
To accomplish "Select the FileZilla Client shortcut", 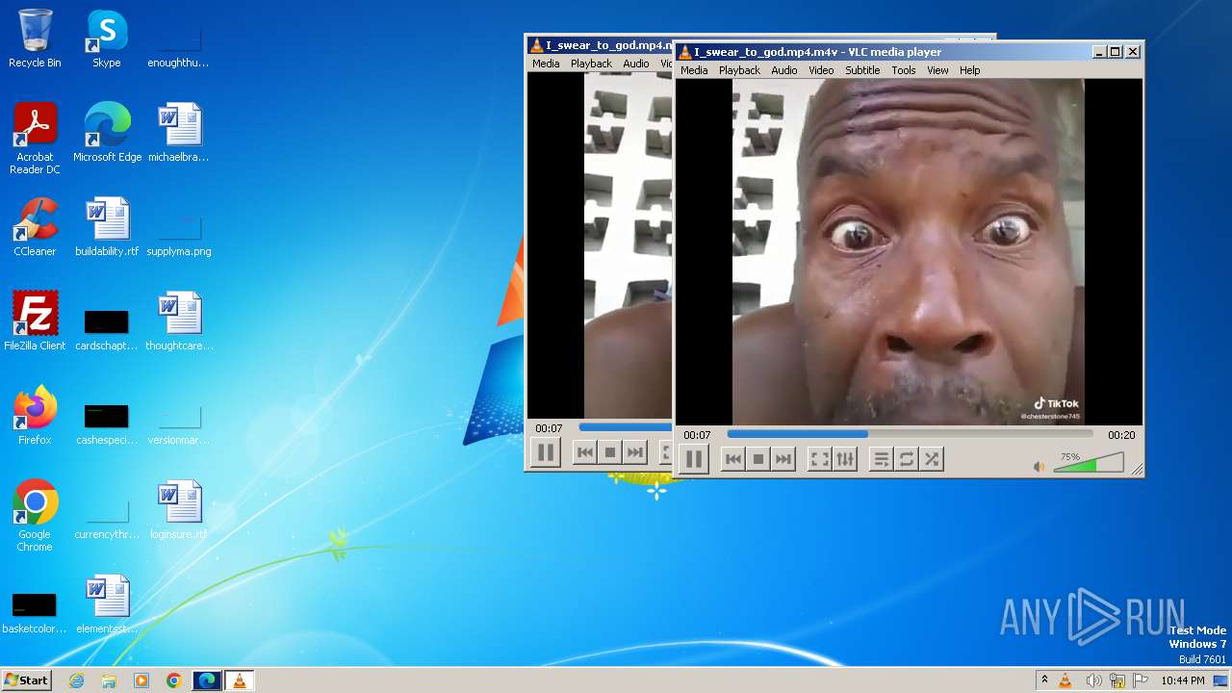I will [35, 321].
